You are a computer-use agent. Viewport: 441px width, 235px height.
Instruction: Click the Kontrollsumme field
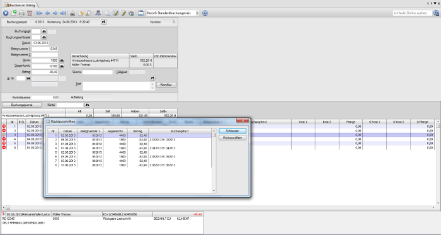[x=45, y=97]
